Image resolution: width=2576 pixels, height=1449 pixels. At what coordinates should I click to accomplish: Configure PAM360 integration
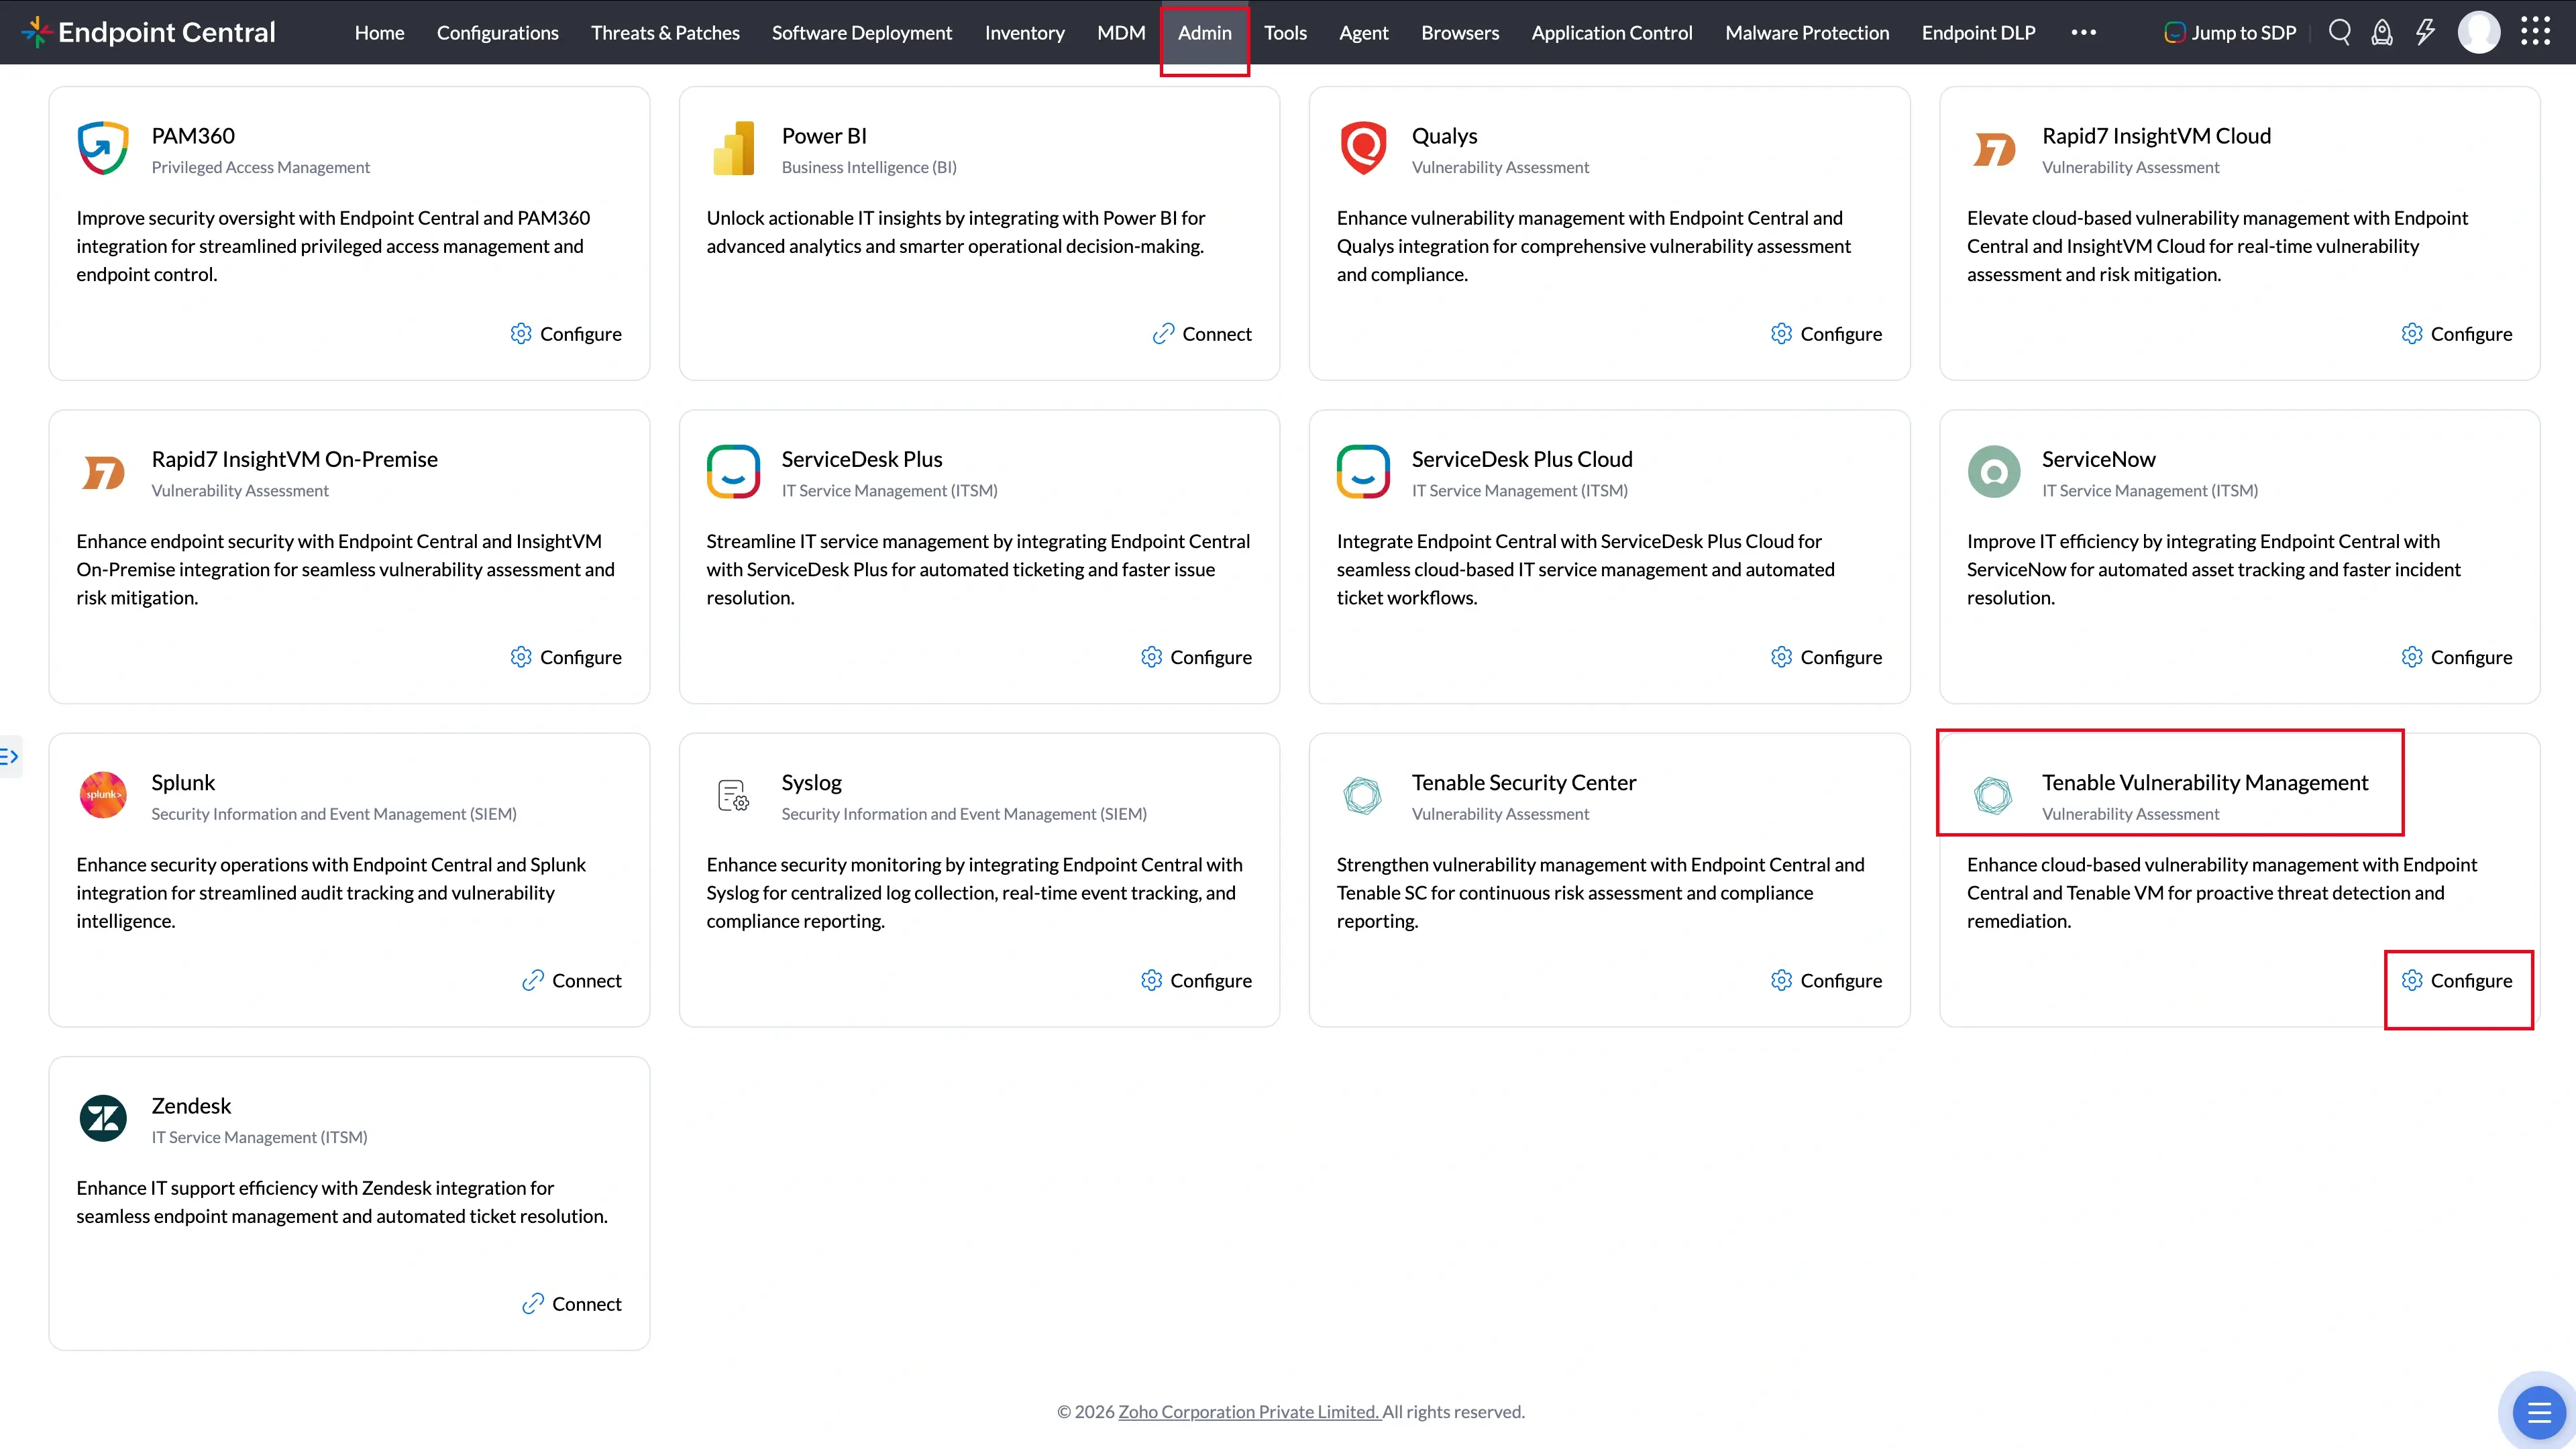(x=566, y=334)
